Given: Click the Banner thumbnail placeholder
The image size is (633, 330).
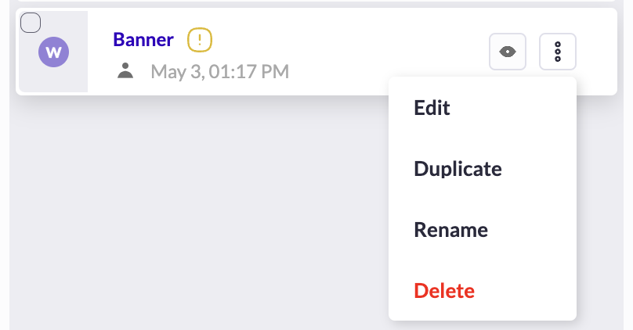Looking at the screenshot, I should 53,52.
